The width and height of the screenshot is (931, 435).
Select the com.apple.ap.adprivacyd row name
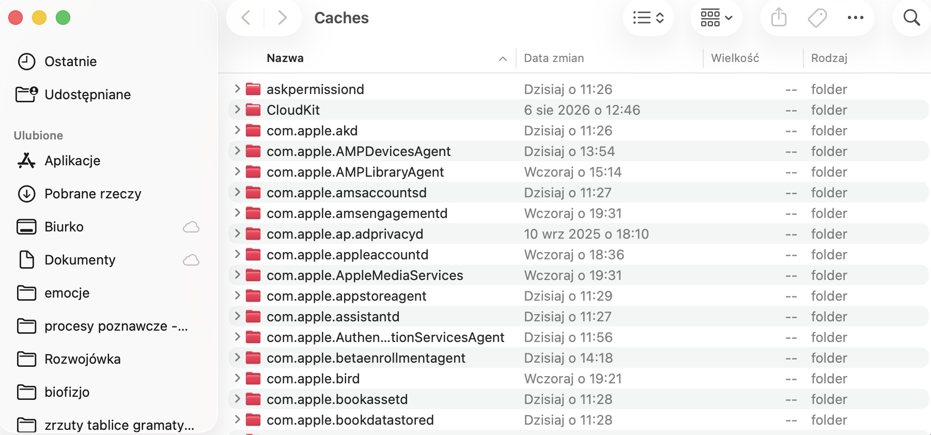click(345, 234)
